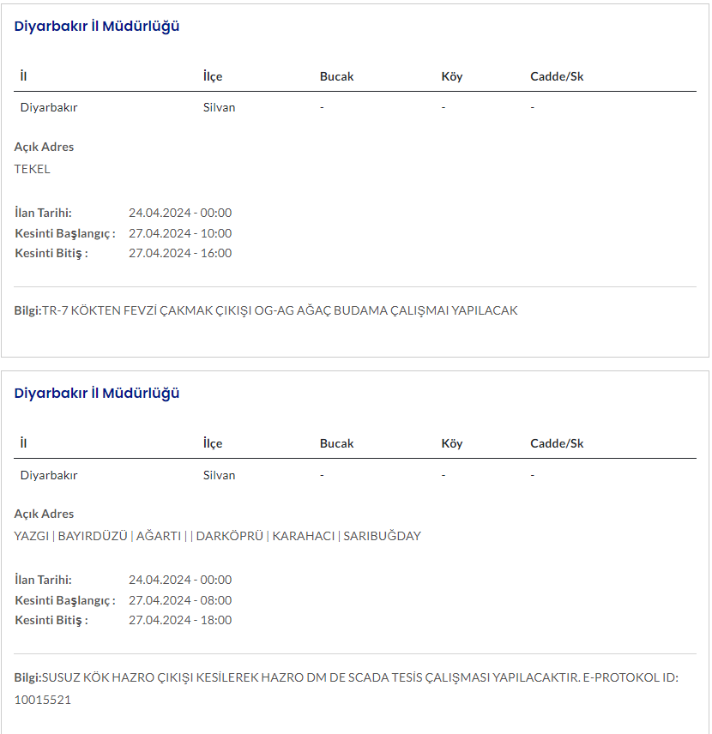Click the E-protocol ID number 10015521
Screen dimensions: 712x734
click(x=43, y=700)
